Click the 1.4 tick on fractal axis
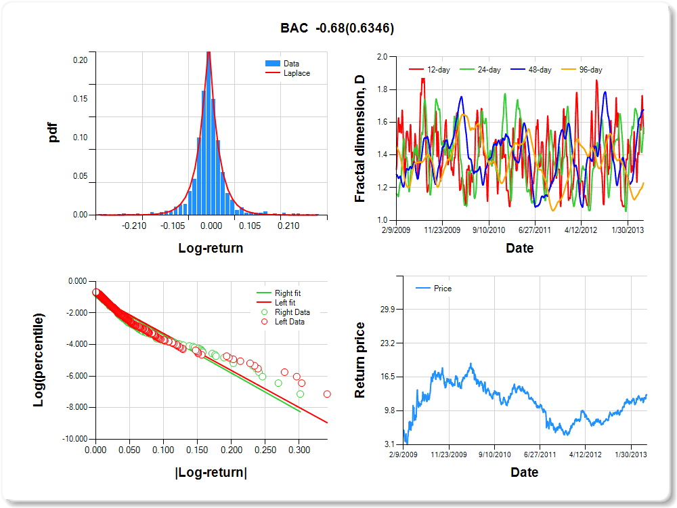This screenshot has height=508, width=677. point(382,154)
